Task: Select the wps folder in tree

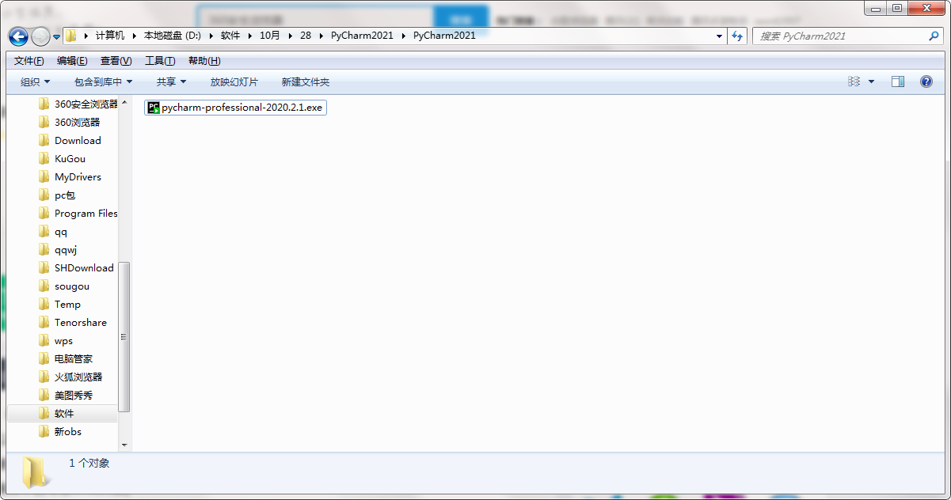Action: tap(55, 340)
